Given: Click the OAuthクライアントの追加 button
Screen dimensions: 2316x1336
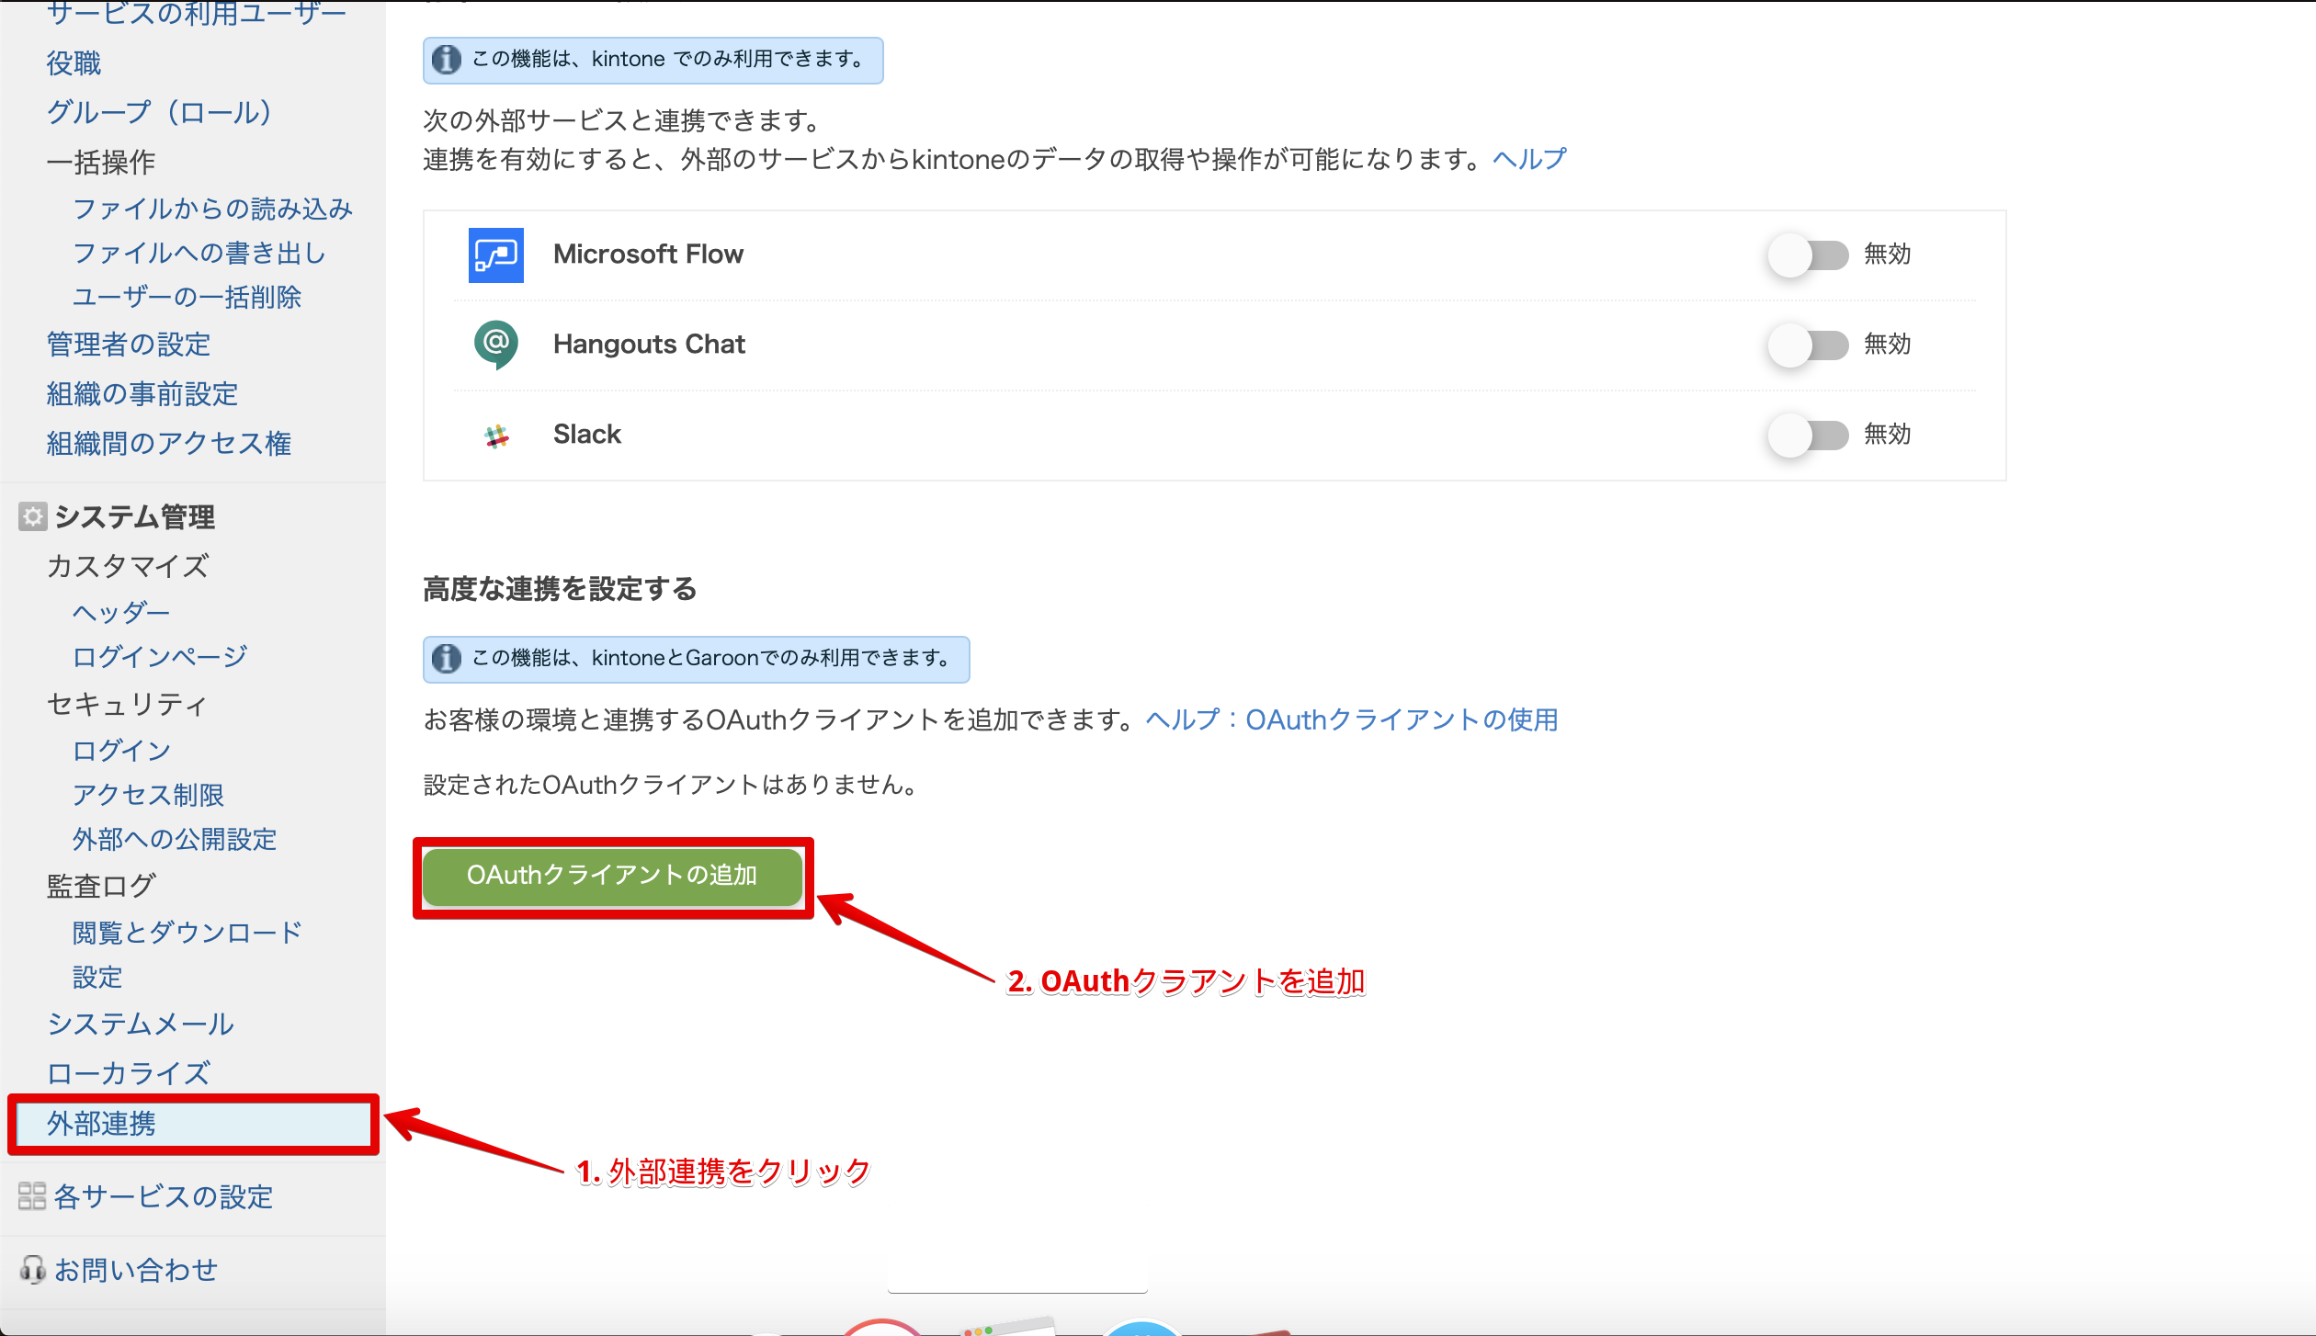Looking at the screenshot, I should click(x=612, y=876).
